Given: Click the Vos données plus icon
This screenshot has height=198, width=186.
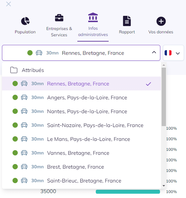Looking at the screenshot, I should pos(161,21).
